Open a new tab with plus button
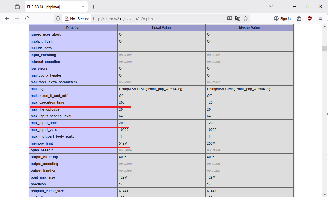The width and height of the screenshot is (328, 197). tap(94, 7)
